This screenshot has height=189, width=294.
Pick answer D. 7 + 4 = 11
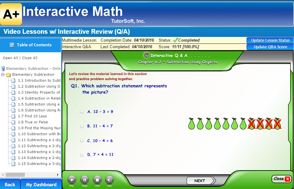[x=82, y=155]
